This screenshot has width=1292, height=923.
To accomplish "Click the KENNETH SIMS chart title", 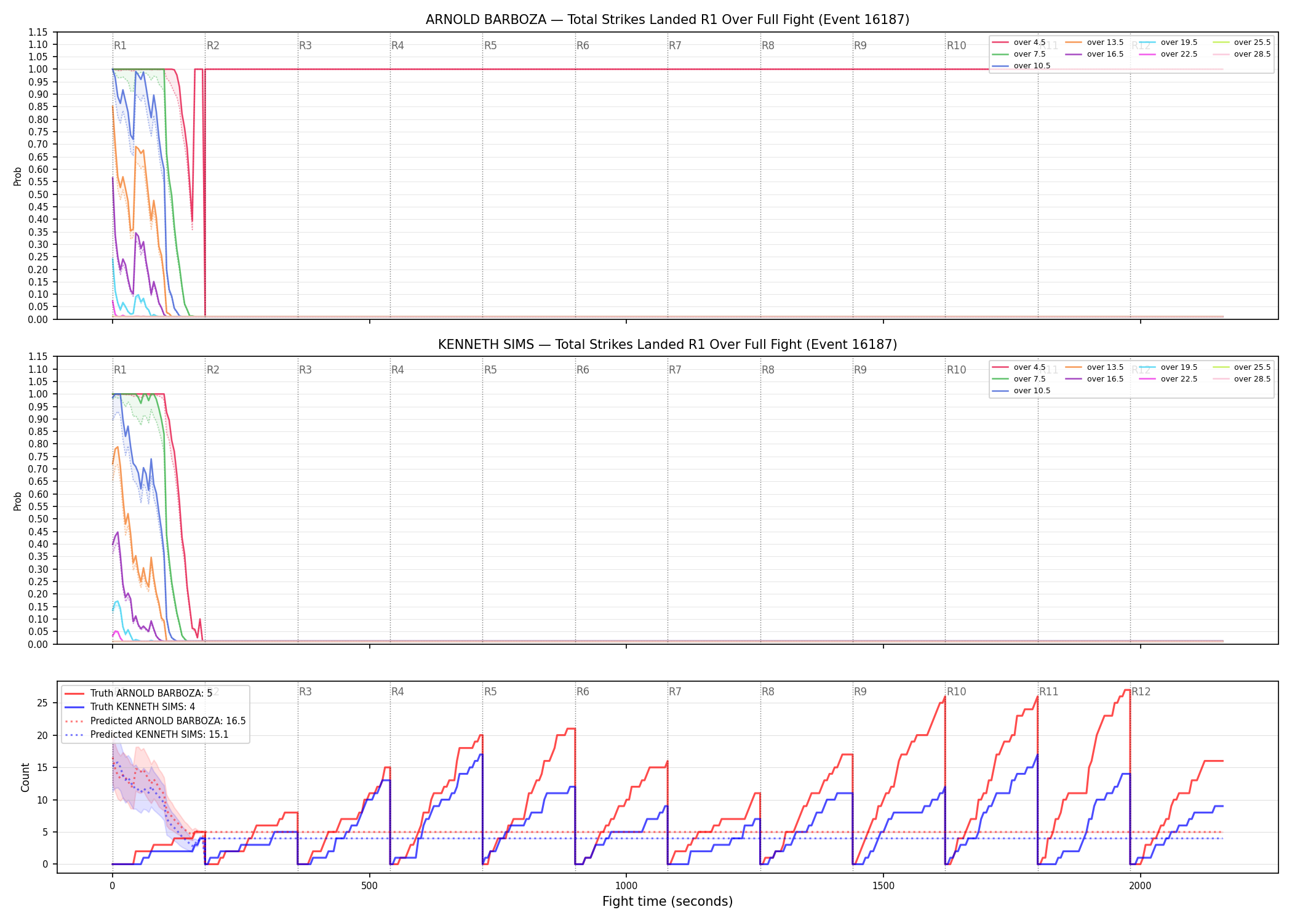I will point(668,345).
